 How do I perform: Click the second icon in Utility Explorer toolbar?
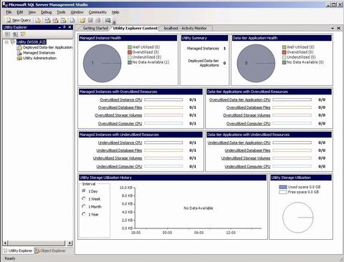(15, 34)
